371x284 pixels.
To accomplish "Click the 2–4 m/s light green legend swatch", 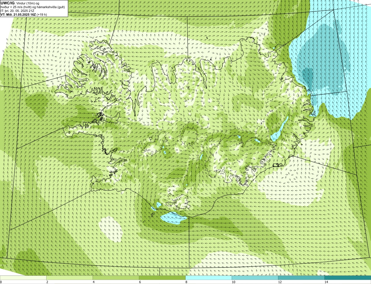I will 70,278.
